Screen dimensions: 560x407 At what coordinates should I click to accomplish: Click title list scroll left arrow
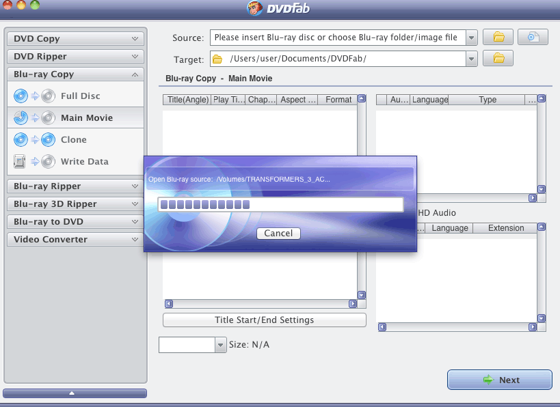tap(169, 304)
